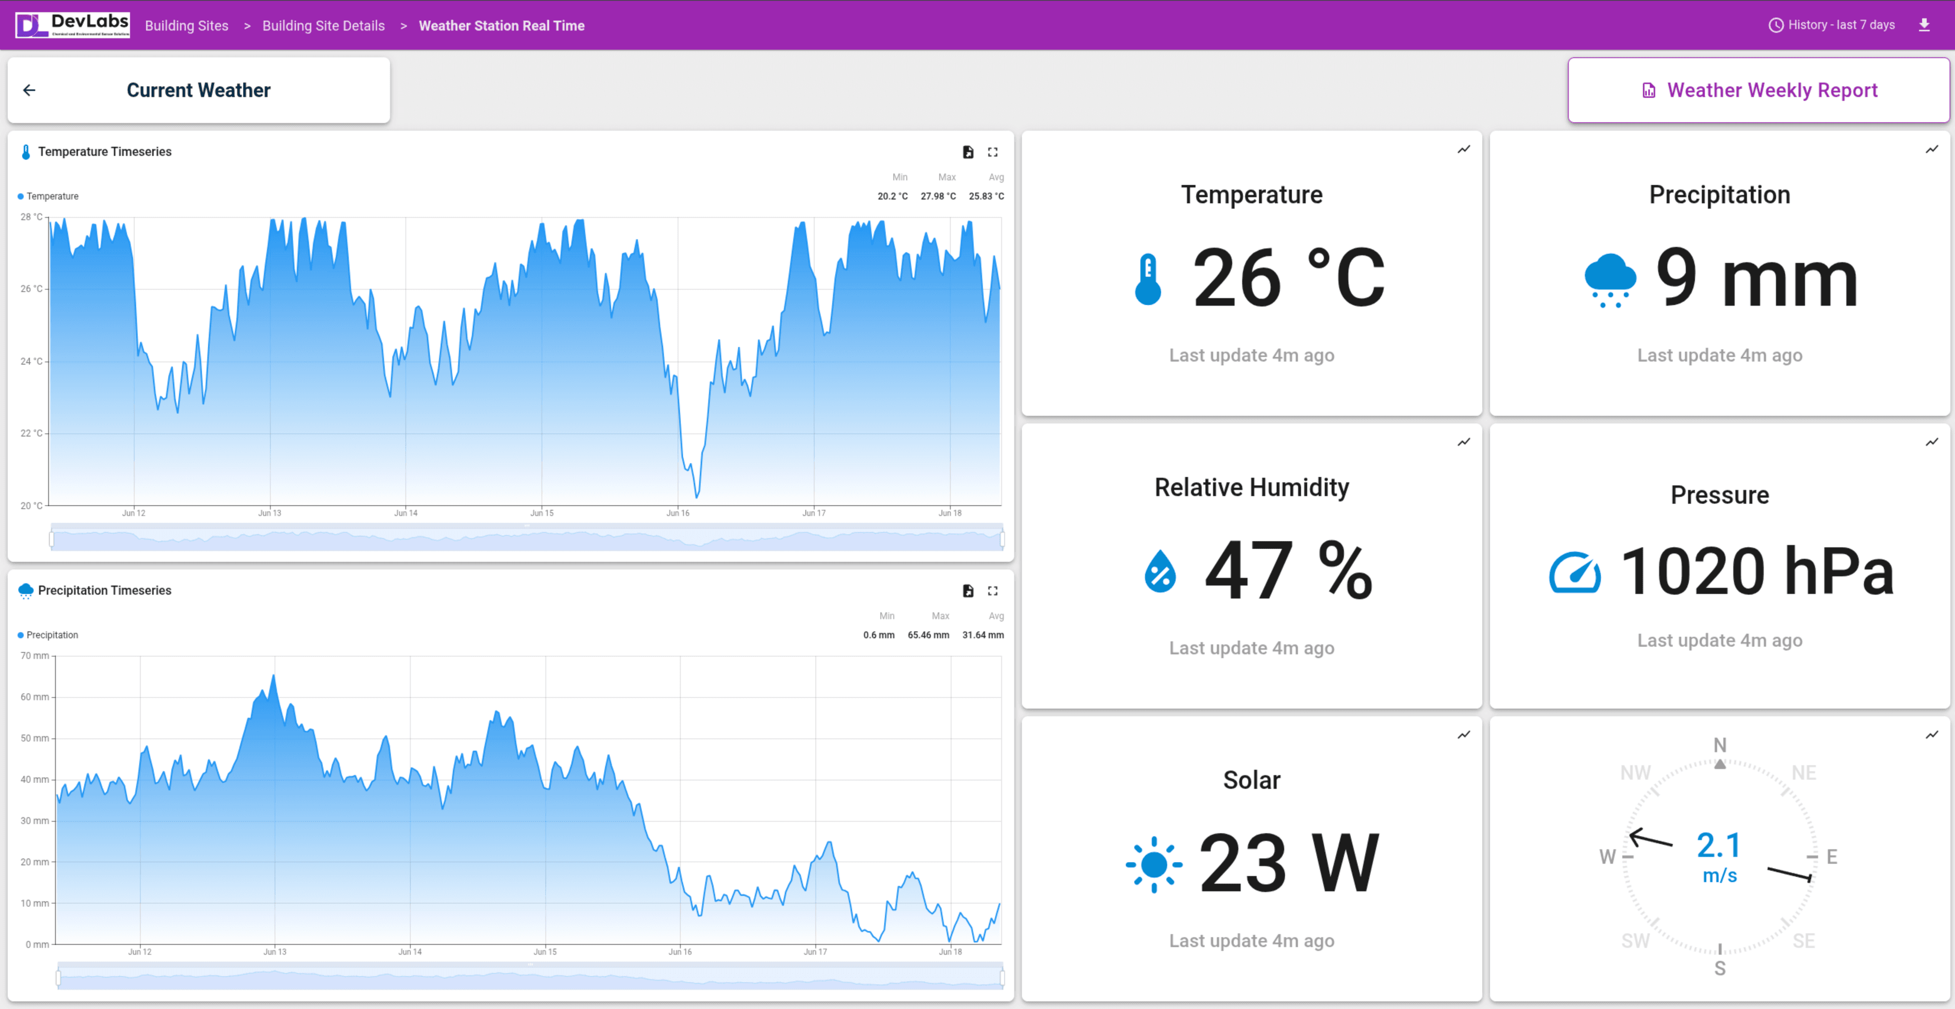Click precipitation max value 65.46 mm
The height and width of the screenshot is (1009, 1955).
pos(928,635)
